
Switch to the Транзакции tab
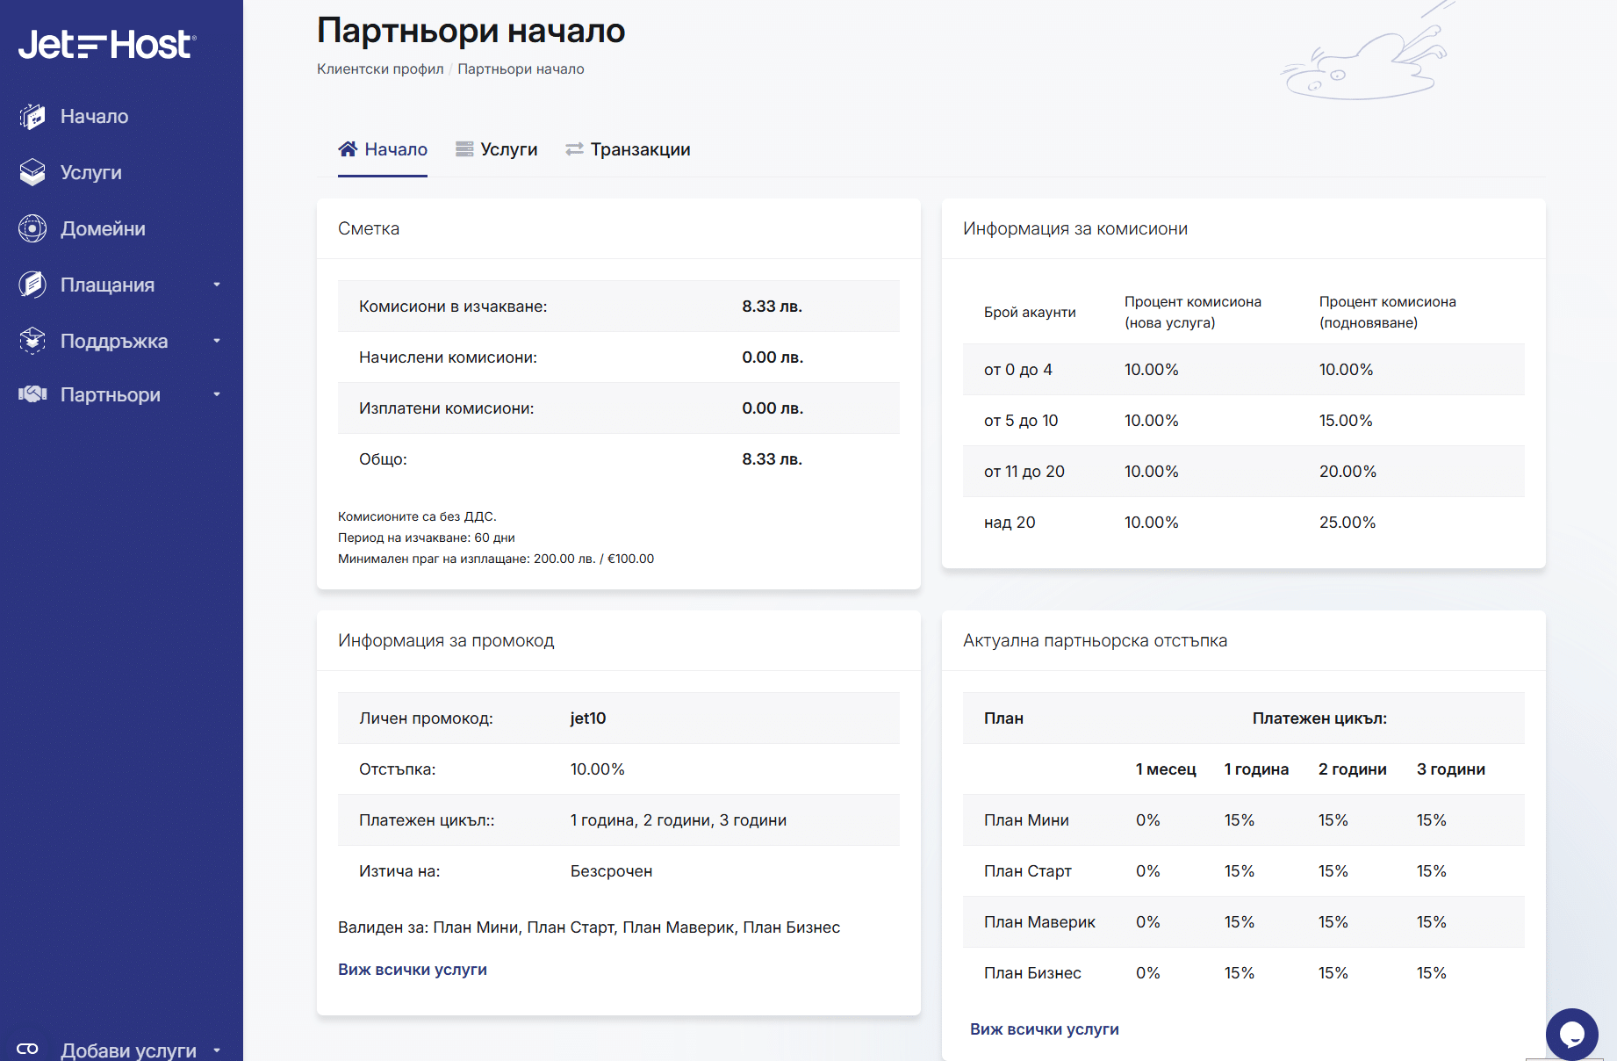click(x=628, y=149)
